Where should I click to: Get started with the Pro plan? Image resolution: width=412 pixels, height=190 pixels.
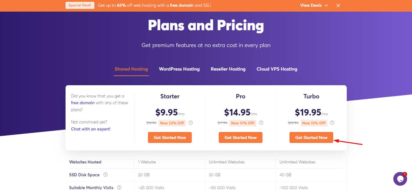(240, 137)
